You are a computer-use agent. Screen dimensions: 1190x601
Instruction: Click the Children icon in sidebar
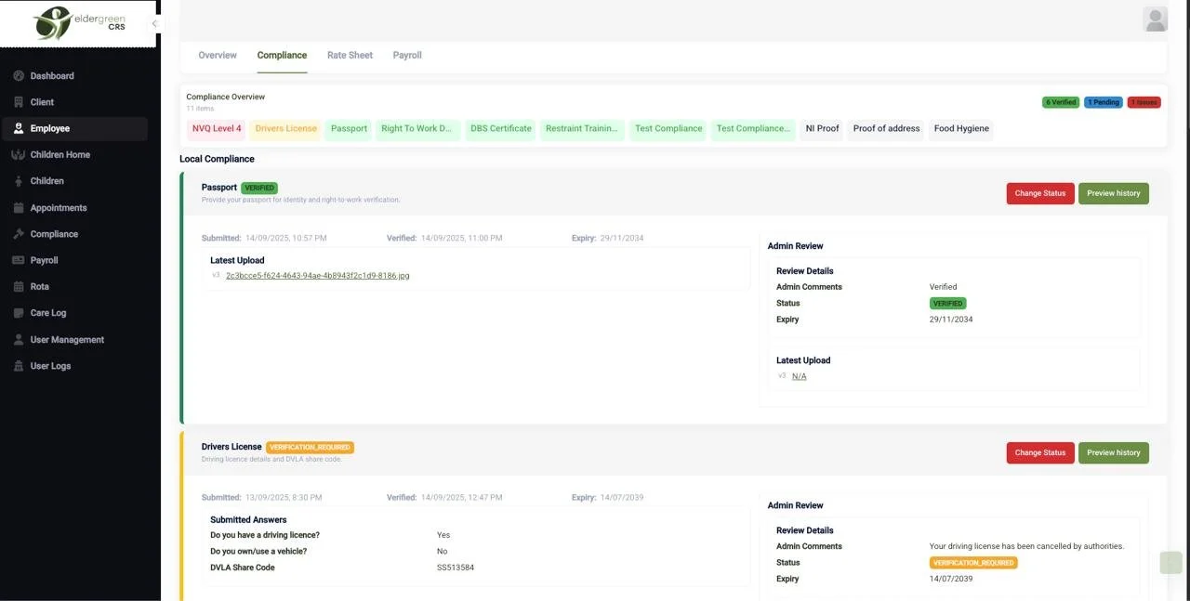(19, 181)
